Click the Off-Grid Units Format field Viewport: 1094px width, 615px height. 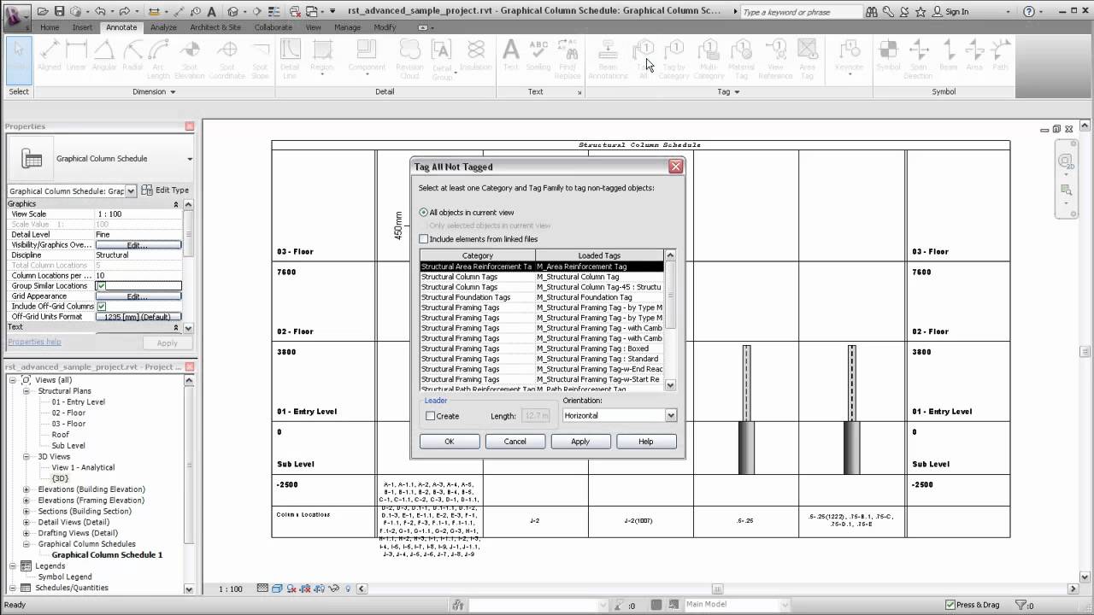[x=138, y=316]
